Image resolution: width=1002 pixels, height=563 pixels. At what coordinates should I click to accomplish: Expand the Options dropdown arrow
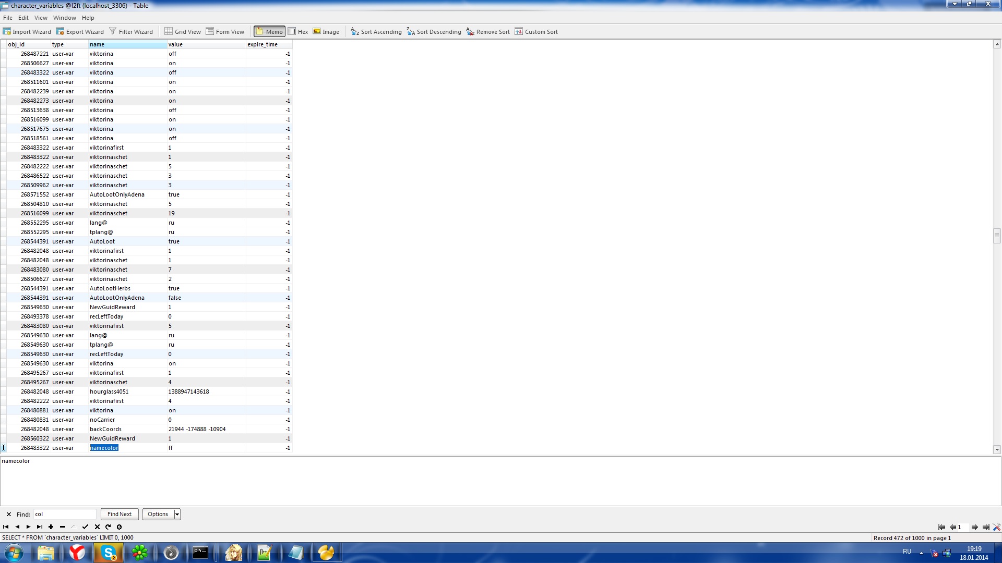point(177,514)
